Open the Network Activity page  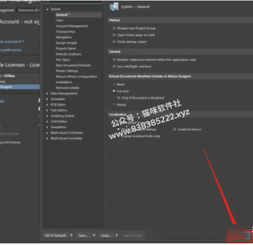(68, 88)
